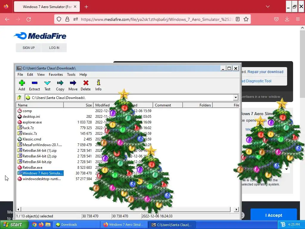Switch to the Downloads taskbar window
This screenshot has height=229, width=305.
(76, 225)
